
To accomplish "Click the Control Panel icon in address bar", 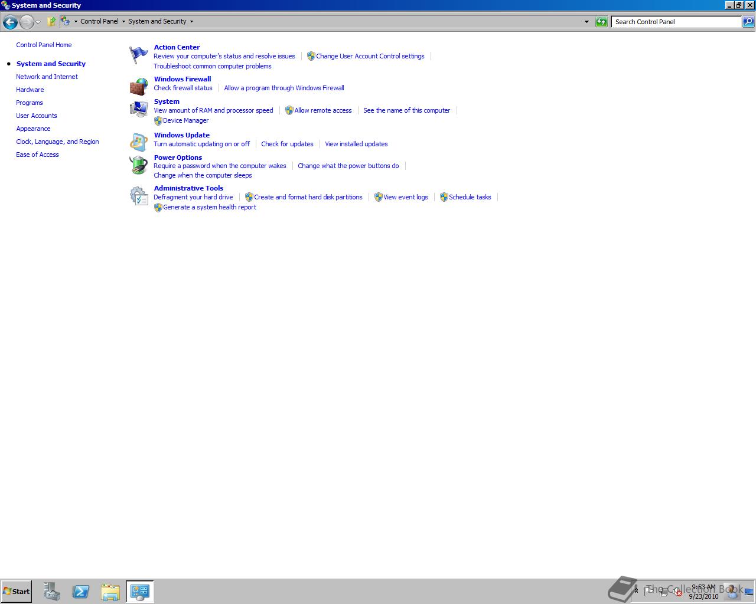I will tap(65, 21).
